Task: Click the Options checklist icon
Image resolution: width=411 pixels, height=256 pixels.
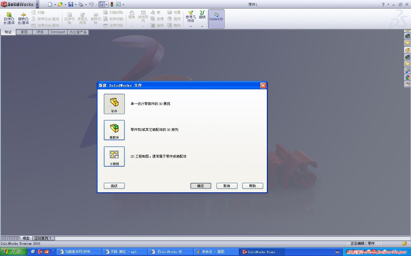Action: [x=118, y=4]
